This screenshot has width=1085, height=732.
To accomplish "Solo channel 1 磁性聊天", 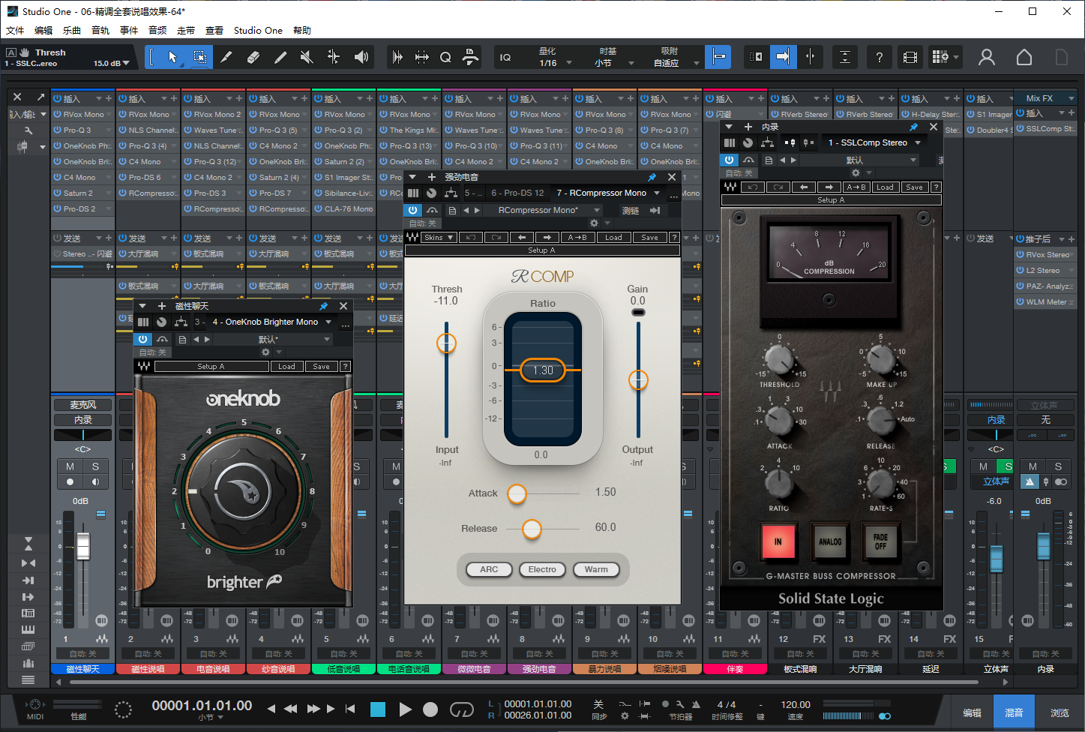I will pyautogui.click(x=95, y=466).
